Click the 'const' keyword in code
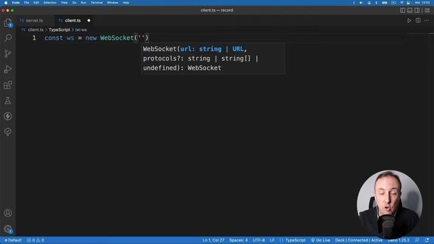Image resolution: width=434 pixels, height=244 pixels. pos(54,38)
